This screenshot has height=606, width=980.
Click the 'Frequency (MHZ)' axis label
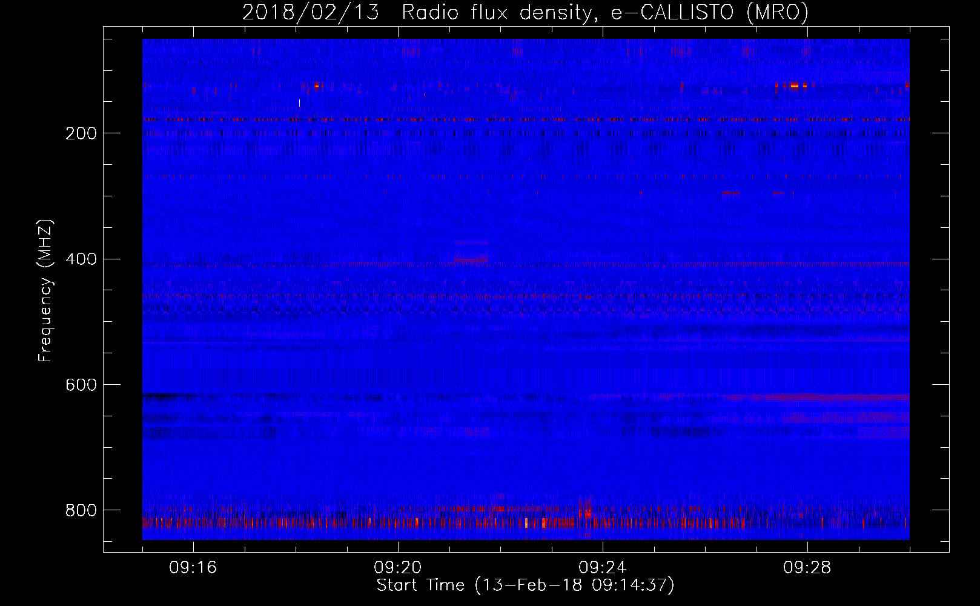tap(45, 290)
